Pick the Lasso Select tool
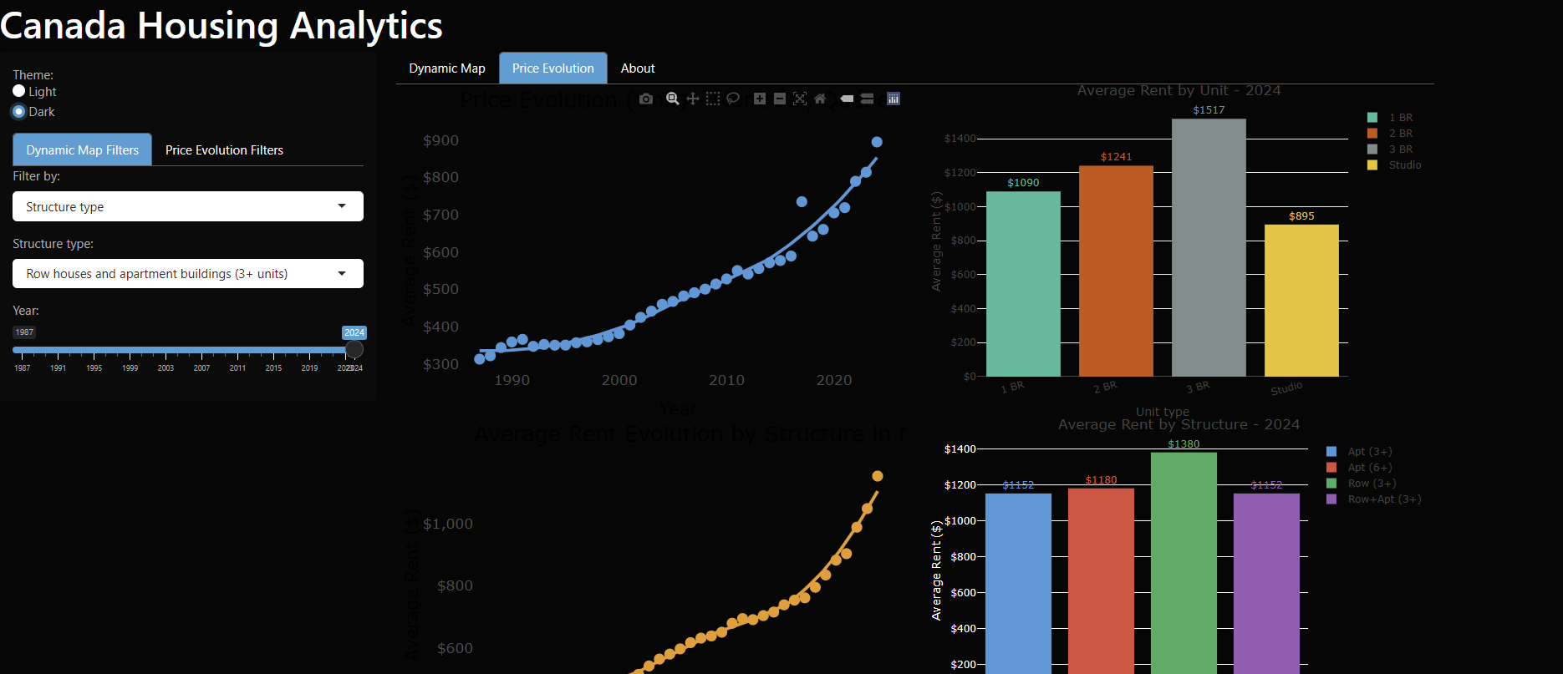Viewport: 1563px width, 674px height. (x=733, y=99)
